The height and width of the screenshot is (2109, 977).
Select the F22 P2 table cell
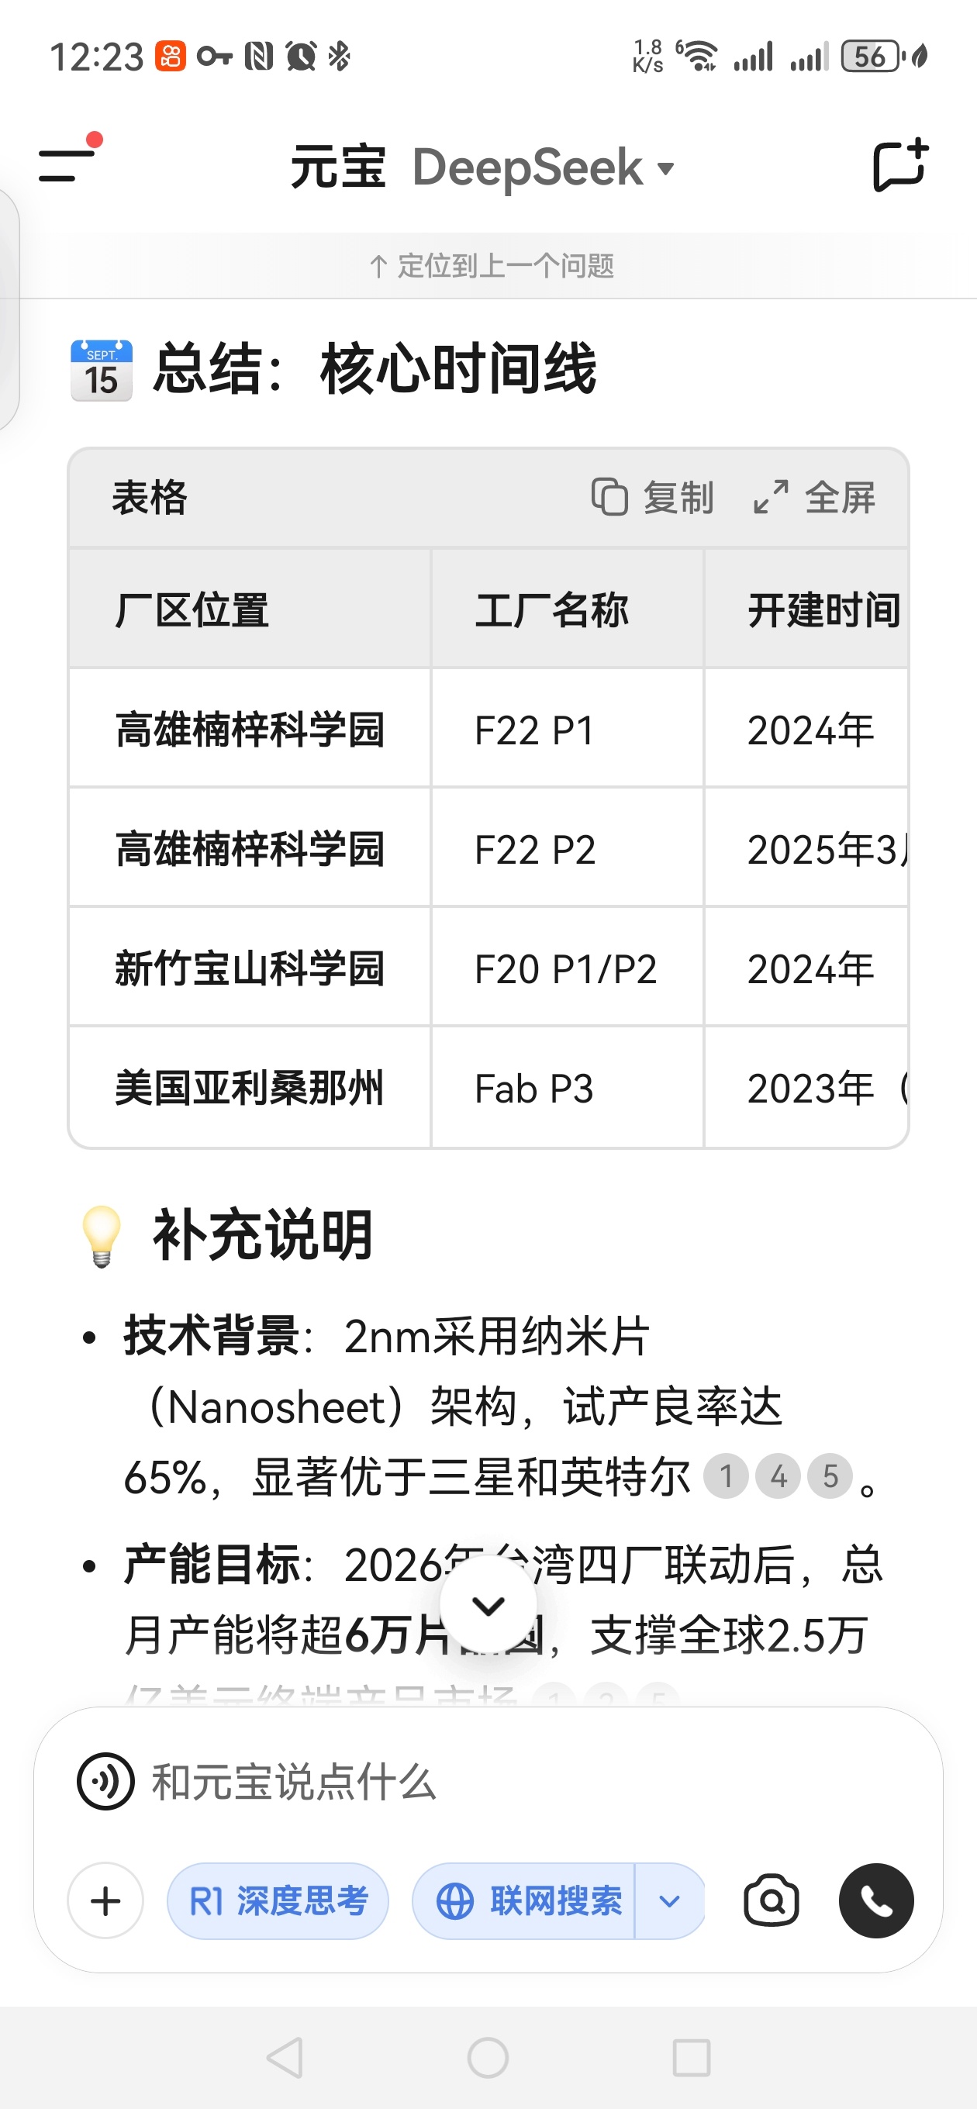pyautogui.click(x=567, y=848)
